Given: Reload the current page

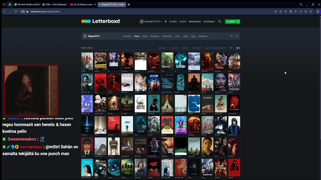Looking at the screenshot, I should coord(16,11).
